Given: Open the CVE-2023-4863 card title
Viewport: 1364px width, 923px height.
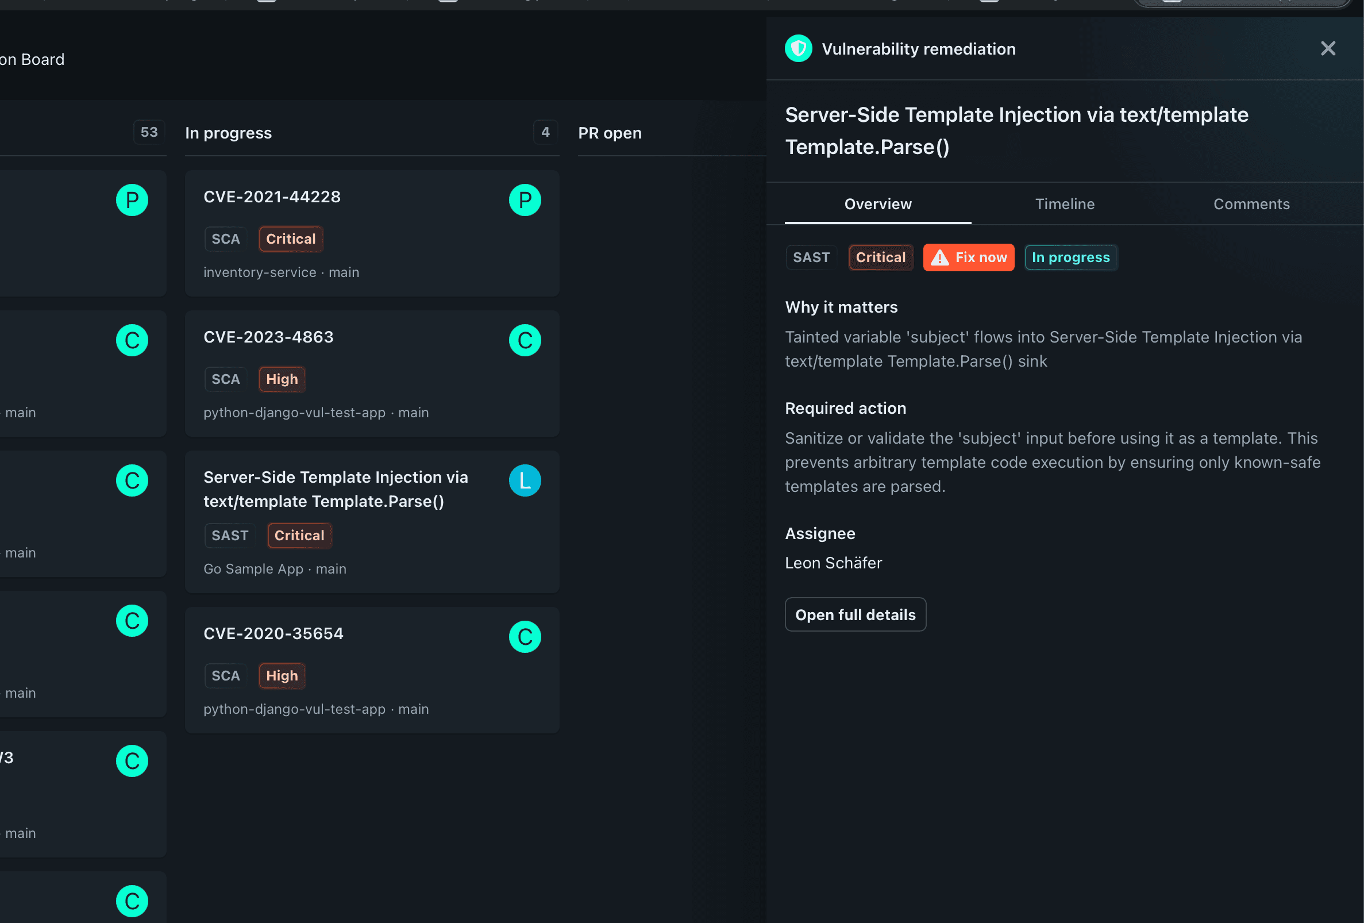Looking at the screenshot, I should tap(268, 337).
